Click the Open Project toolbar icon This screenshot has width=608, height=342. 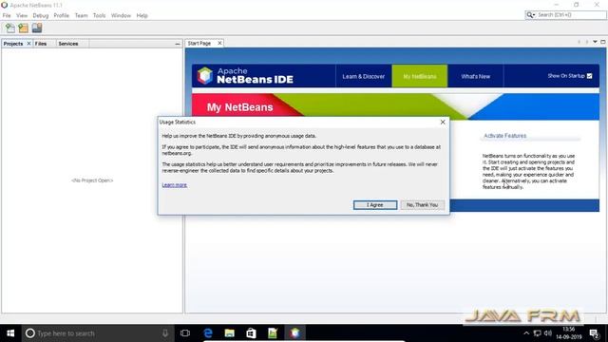click(x=37, y=28)
